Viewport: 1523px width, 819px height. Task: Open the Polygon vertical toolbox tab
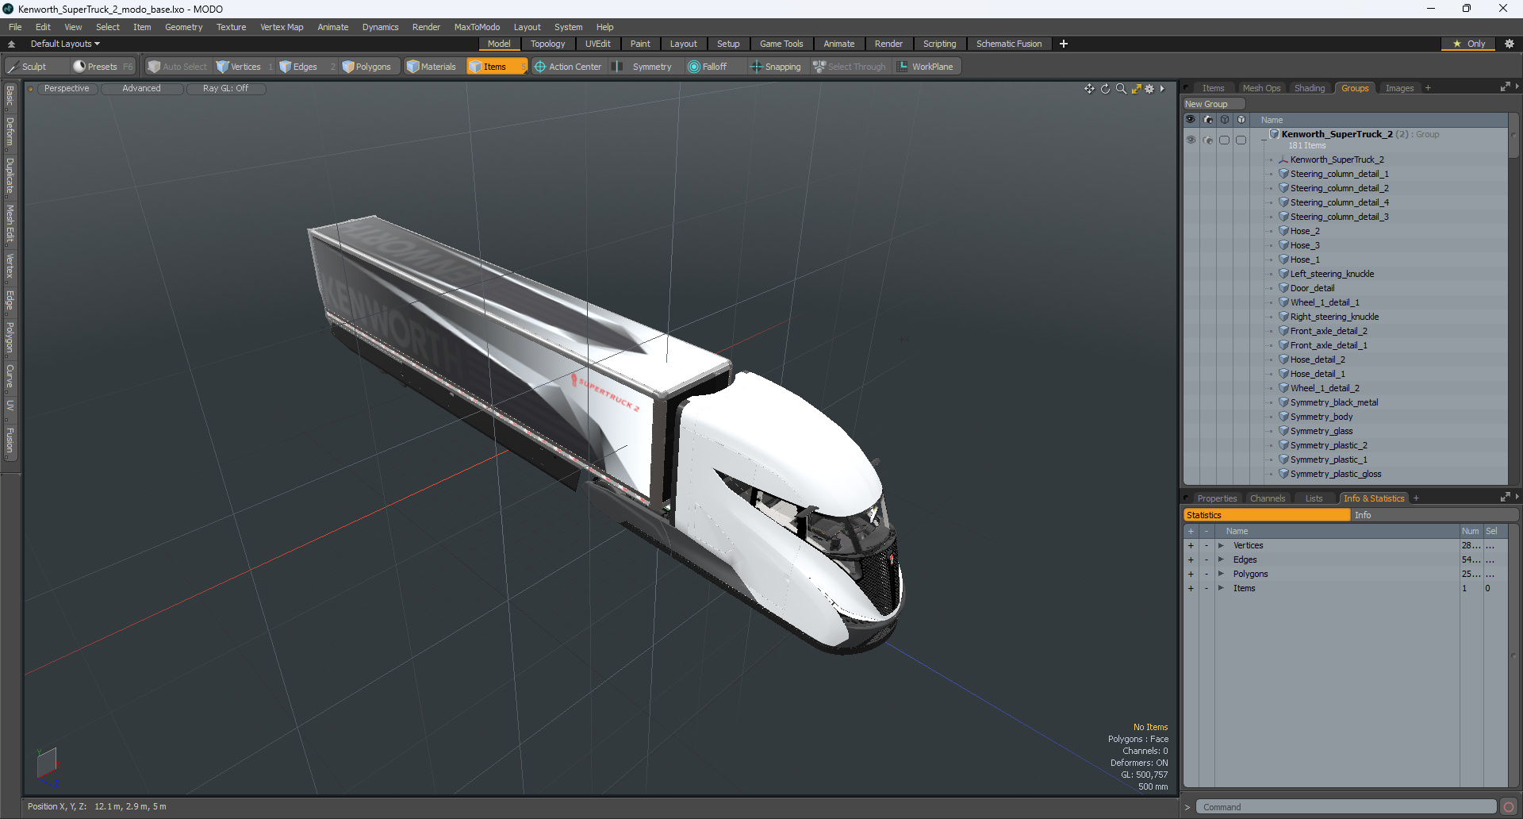point(10,338)
